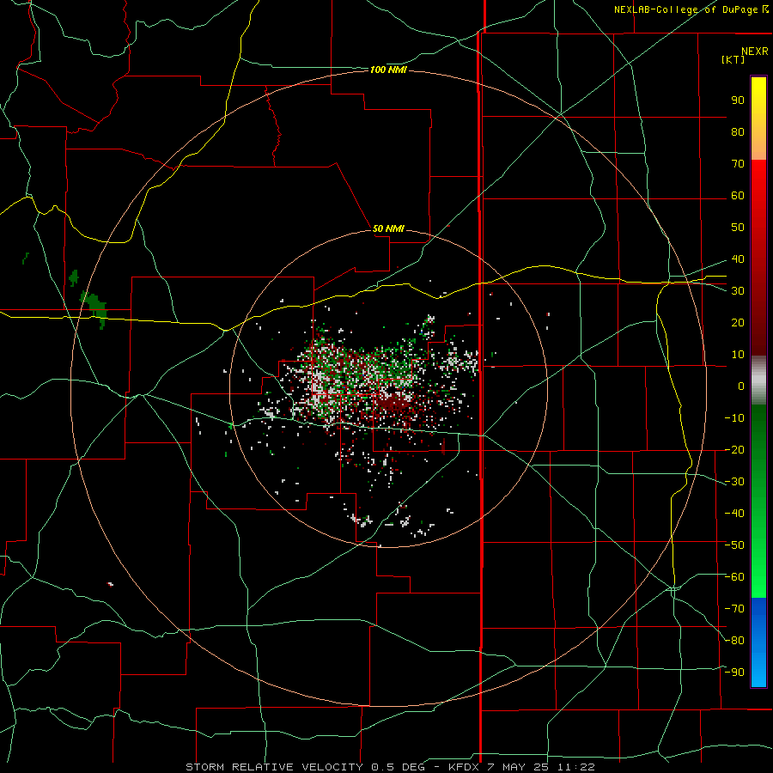Click the -80 value on velocity scale

(x=734, y=641)
